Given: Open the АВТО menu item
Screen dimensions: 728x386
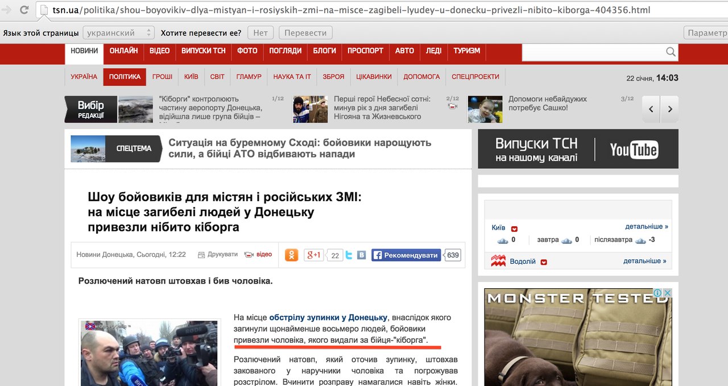Looking at the screenshot, I should (x=404, y=51).
